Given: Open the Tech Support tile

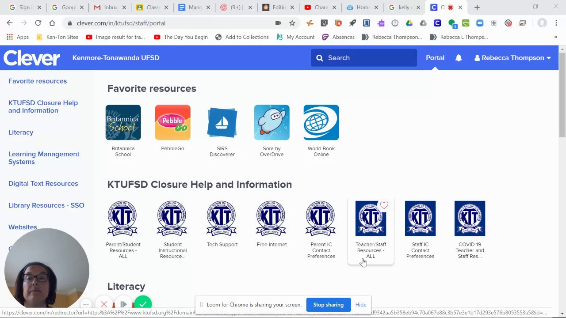Looking at the screenshot, I should (x=222, y=224).
